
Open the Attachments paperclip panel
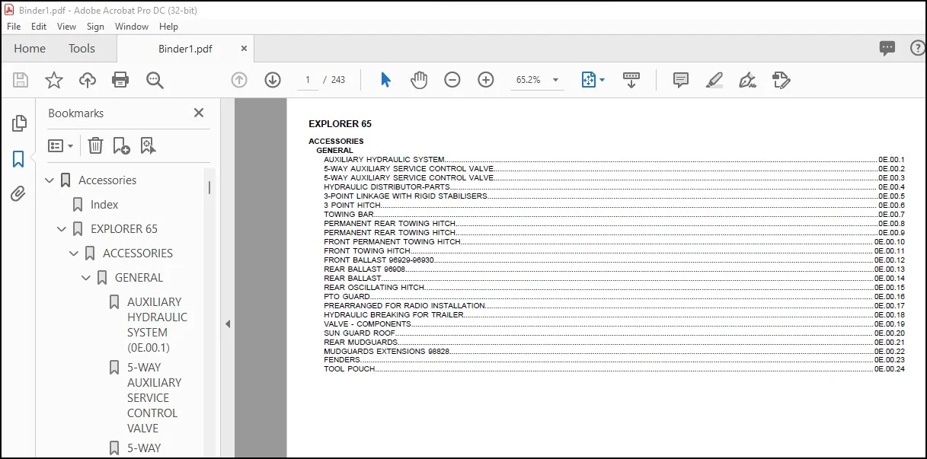pyautogui.click(x=18, y=195)
